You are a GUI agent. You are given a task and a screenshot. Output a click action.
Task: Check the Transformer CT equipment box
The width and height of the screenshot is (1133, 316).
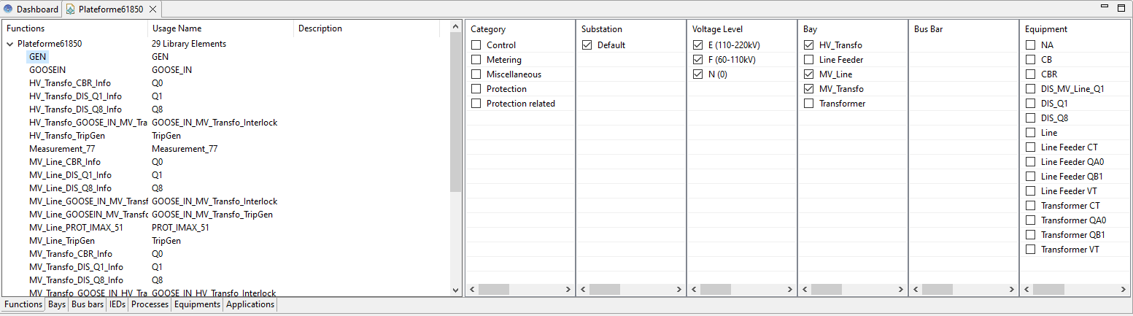click(x=1031, y=206)
